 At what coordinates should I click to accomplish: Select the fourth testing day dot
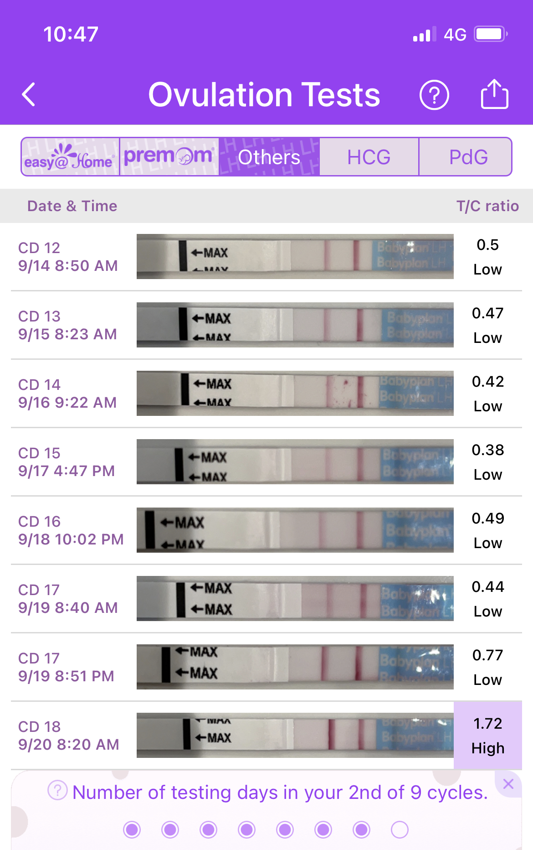click(247, 829)
